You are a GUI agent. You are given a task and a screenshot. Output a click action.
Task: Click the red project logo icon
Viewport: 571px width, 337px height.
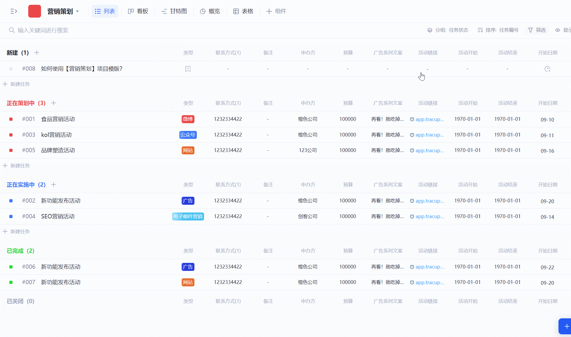35,11
